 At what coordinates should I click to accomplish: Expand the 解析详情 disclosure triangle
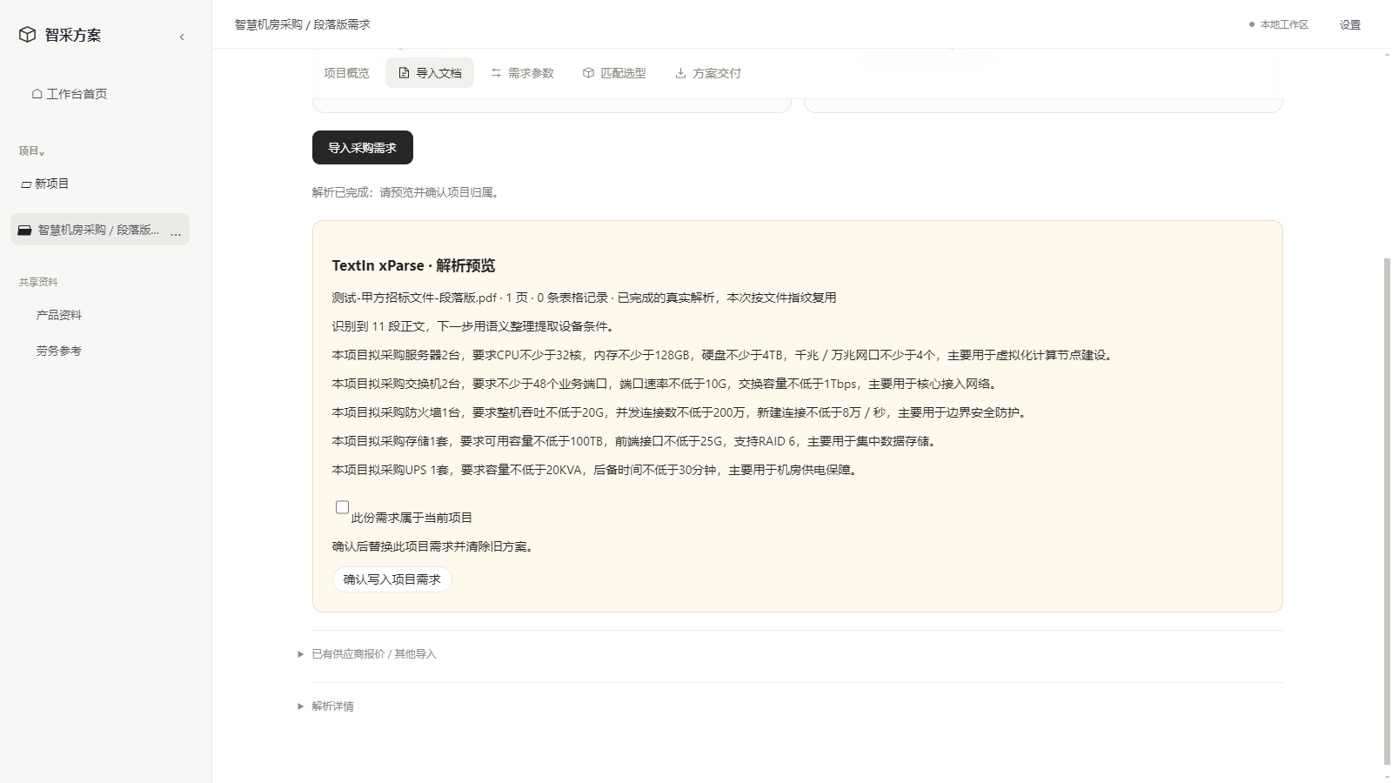pyautogui.click(x=301, y=706)
